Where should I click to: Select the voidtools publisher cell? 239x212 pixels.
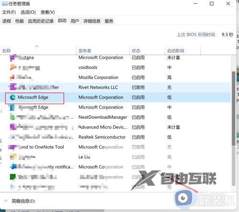tap(88, 67)
